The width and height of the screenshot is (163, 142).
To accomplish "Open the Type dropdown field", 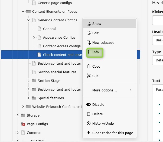I will 158,60.
